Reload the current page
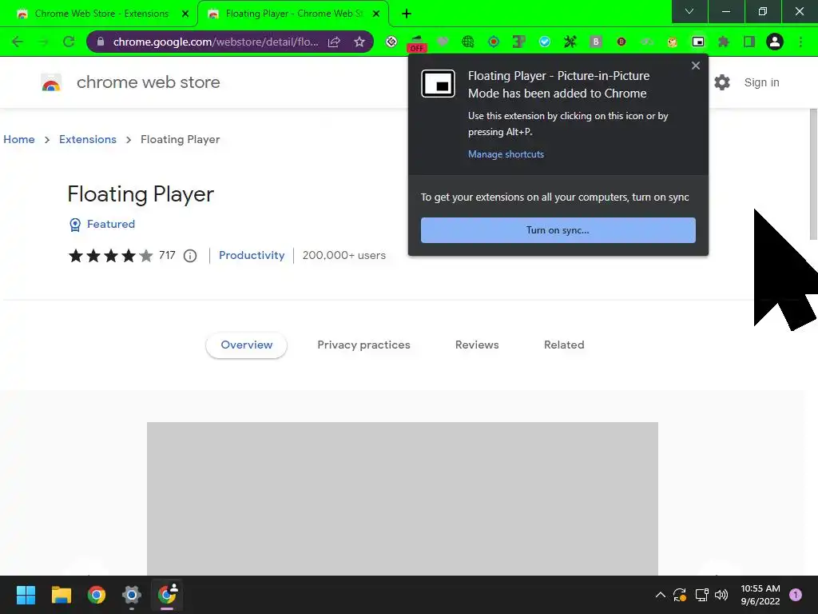The height and width of the screenshot is (614, 818). (x=69, y=42)
